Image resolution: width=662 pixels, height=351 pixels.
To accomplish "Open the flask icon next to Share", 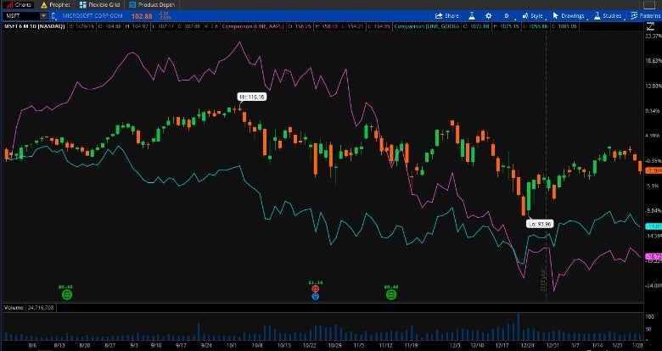I will tap(472, 16).
